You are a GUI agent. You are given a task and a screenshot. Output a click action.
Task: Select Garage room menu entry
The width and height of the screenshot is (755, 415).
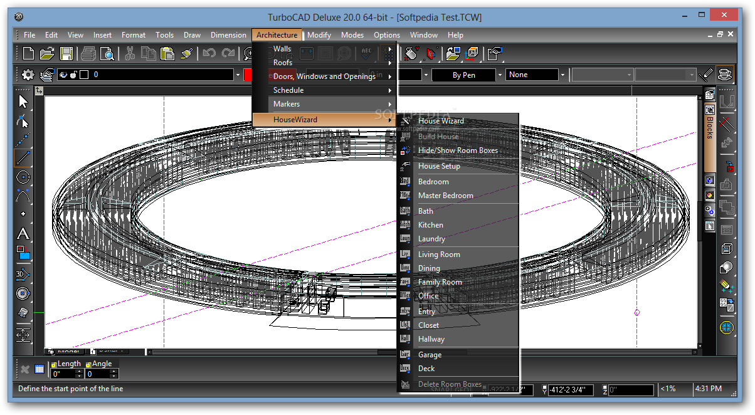458,355
